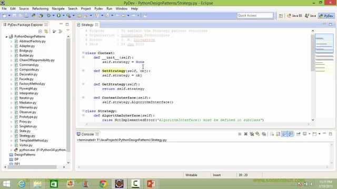Click the Windows Start button
Screen dimensions: 337x189
pyautogui.click(x=6, y=184)
